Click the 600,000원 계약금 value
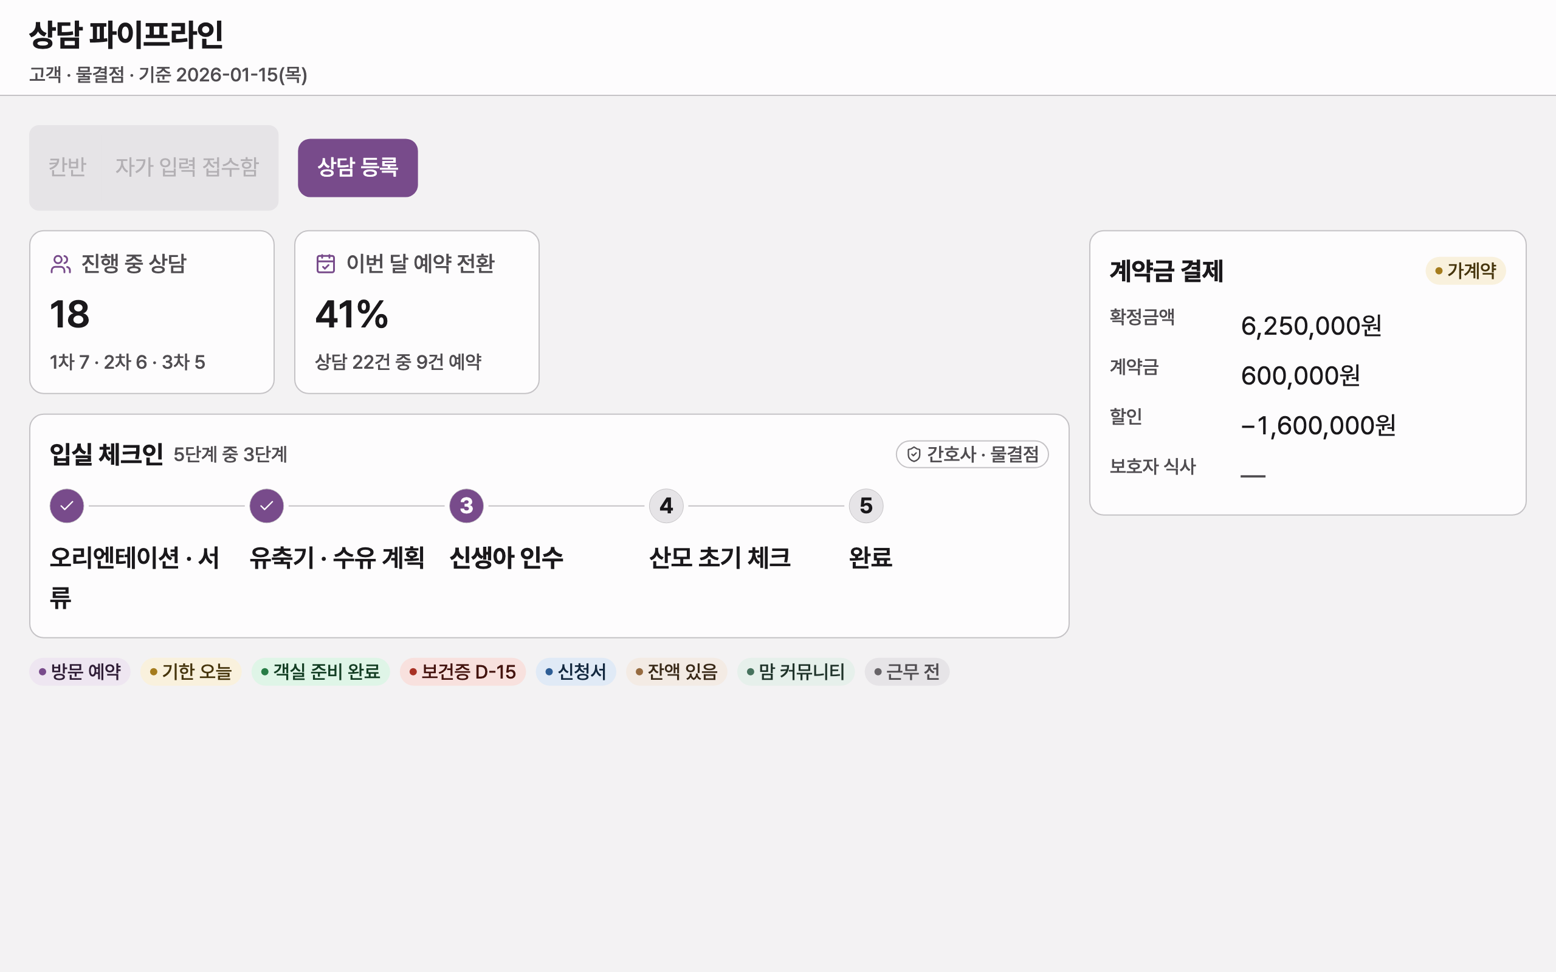1556x972 pixels. [1300, 375]
